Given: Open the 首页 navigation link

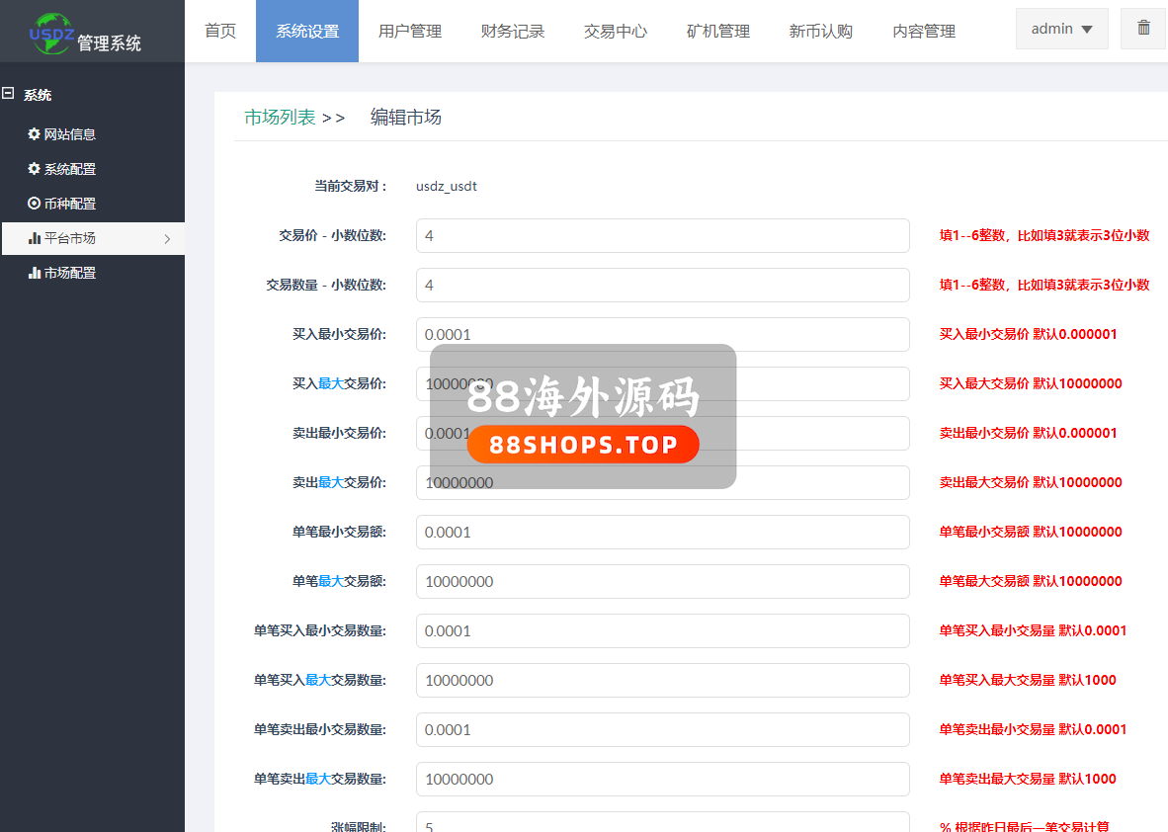Looking at the screenshot, I should point(219,32).
